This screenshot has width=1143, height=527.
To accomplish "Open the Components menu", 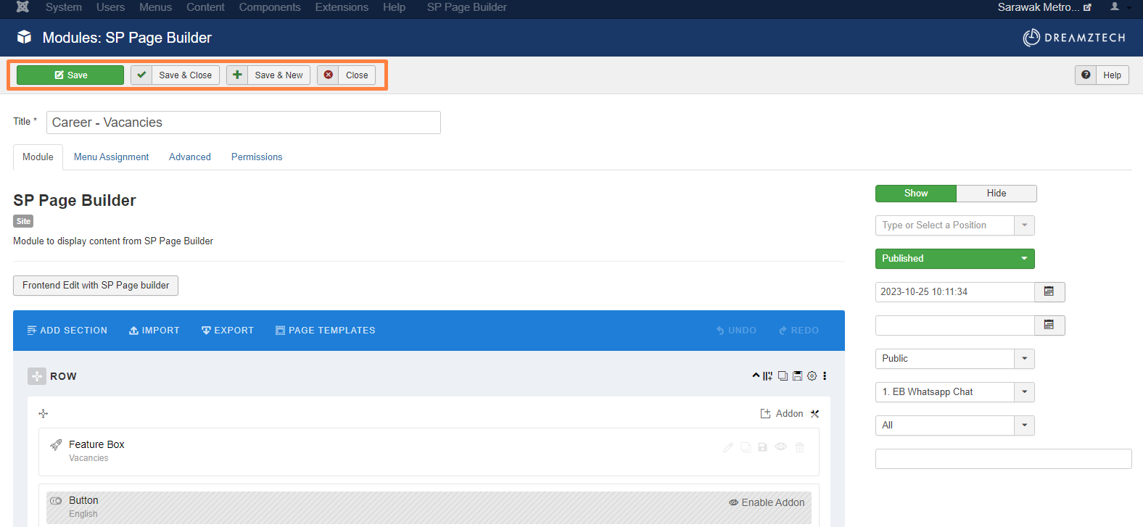I will tap(270, 7).
